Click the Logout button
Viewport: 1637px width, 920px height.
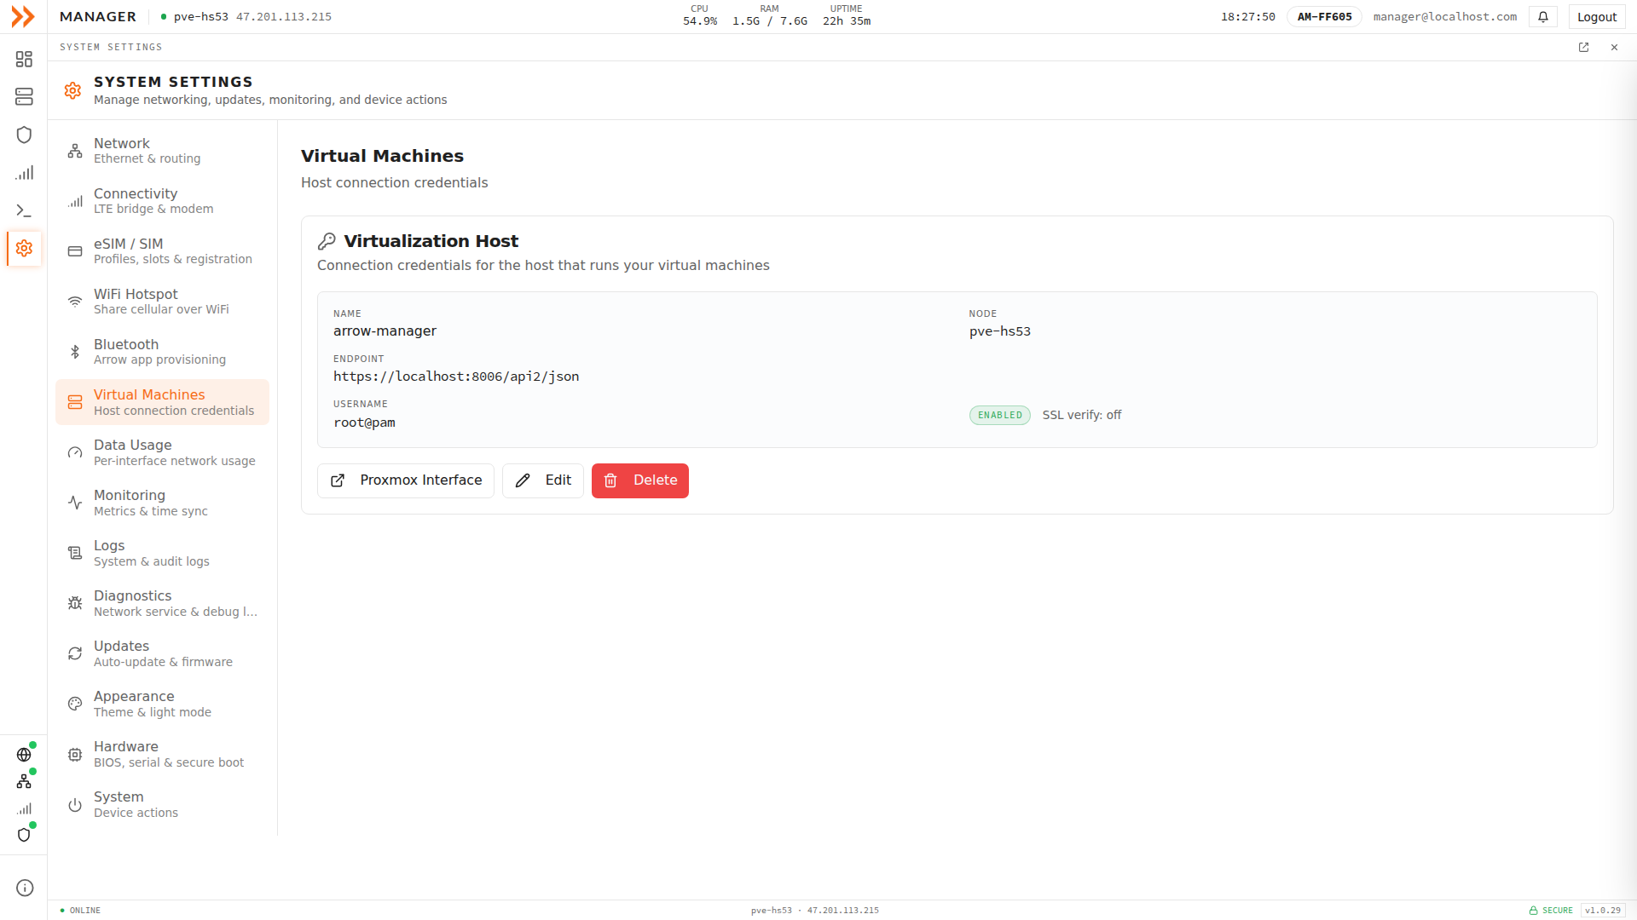[1597, 17]
